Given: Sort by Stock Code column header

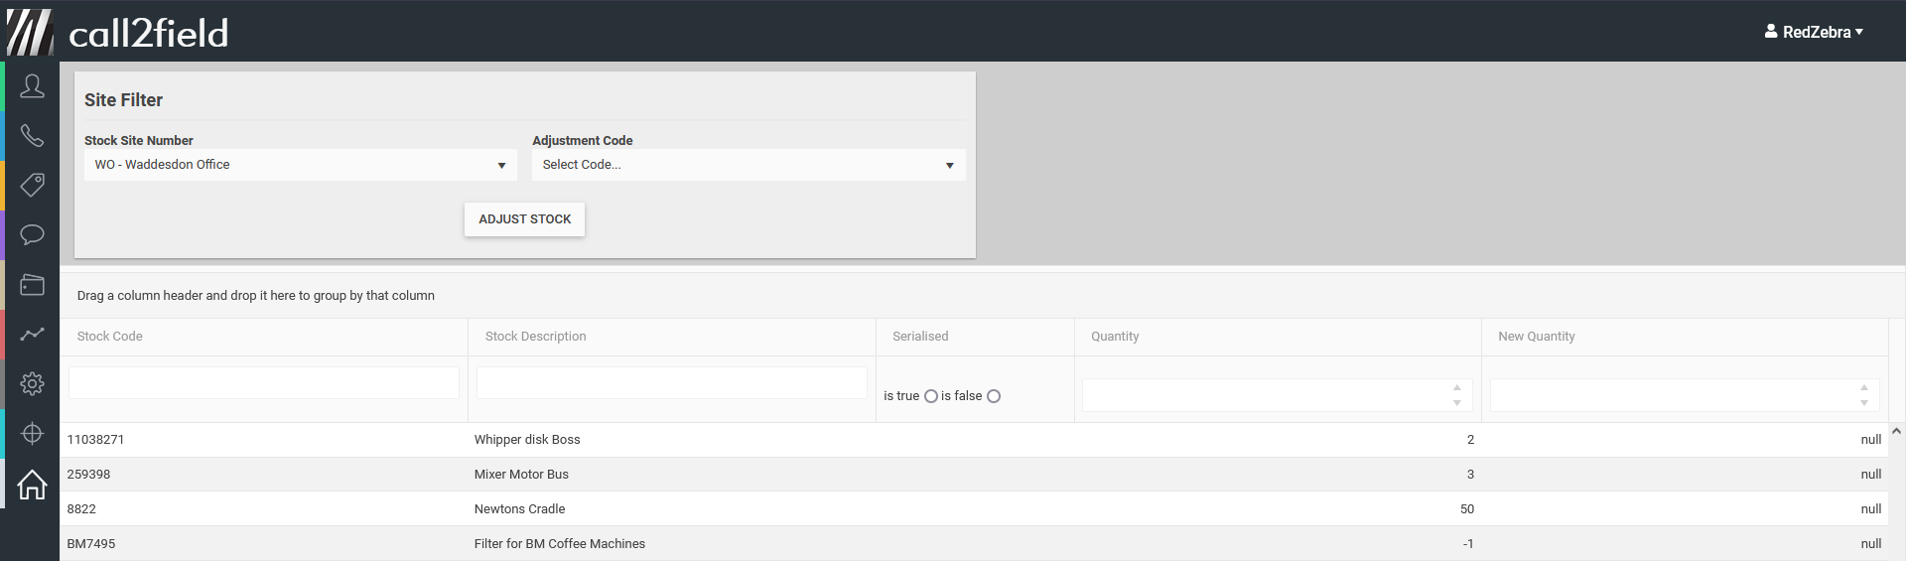Looking at the screenshot, I should point(110,337).
